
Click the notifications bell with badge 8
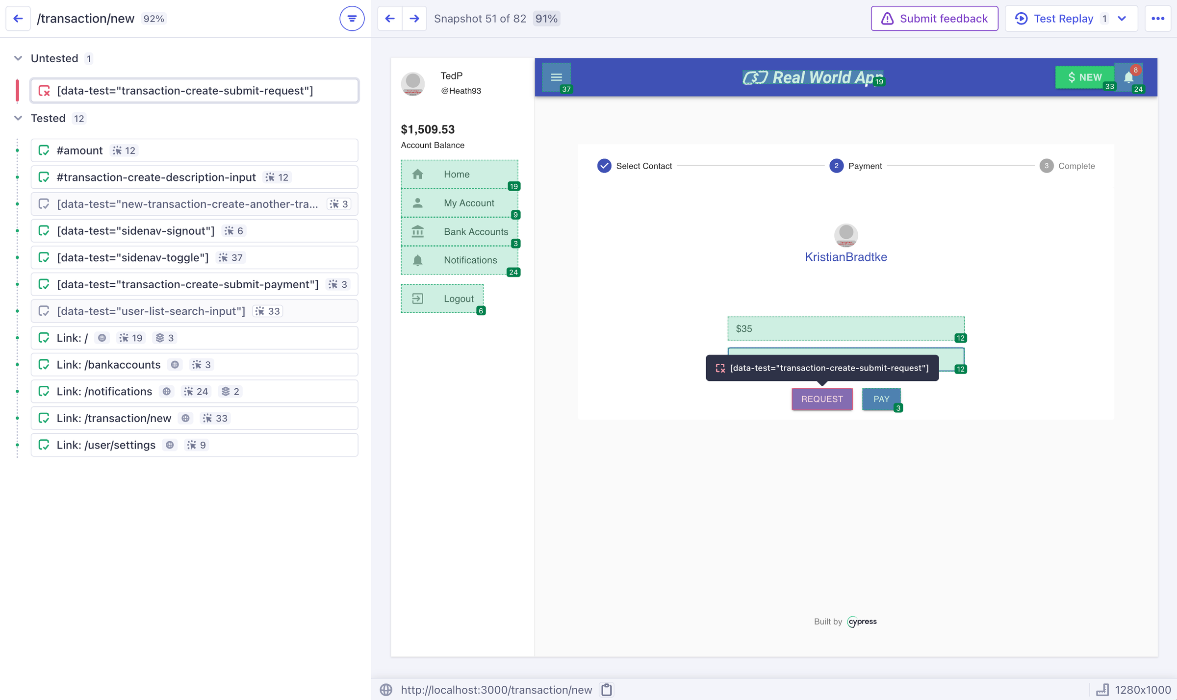coord(1128,77)
